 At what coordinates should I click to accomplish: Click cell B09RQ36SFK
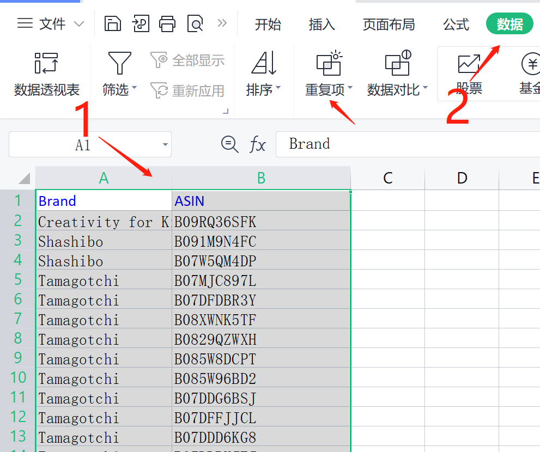pos(261,221)
